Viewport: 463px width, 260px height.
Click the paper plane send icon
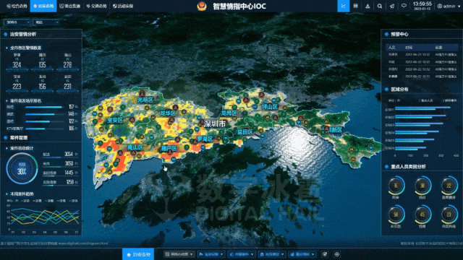pos(392,6)
